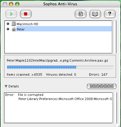The image size is (121, 127).
Task: Click the Macintosh HD drive icon
Action: [14, 24]
